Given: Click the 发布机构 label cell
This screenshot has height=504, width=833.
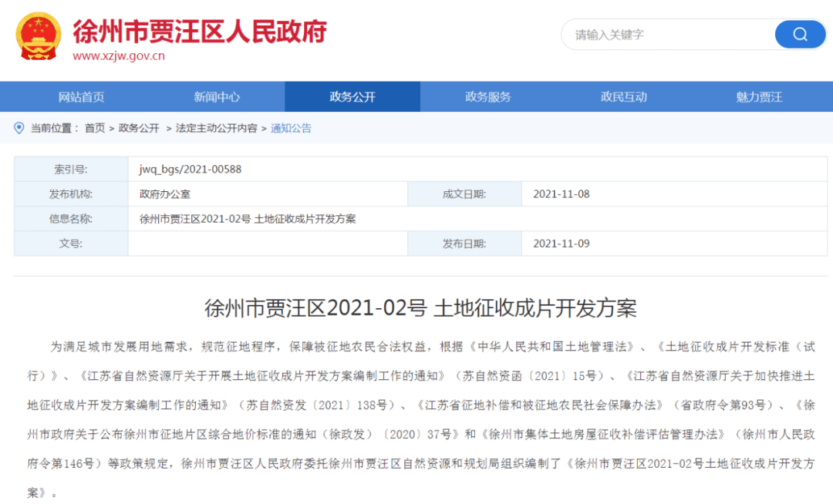Looking at the screenshot, I should [71, 194].
